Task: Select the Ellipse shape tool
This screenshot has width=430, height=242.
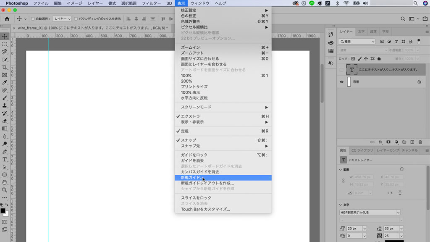Action: [5, 175]
